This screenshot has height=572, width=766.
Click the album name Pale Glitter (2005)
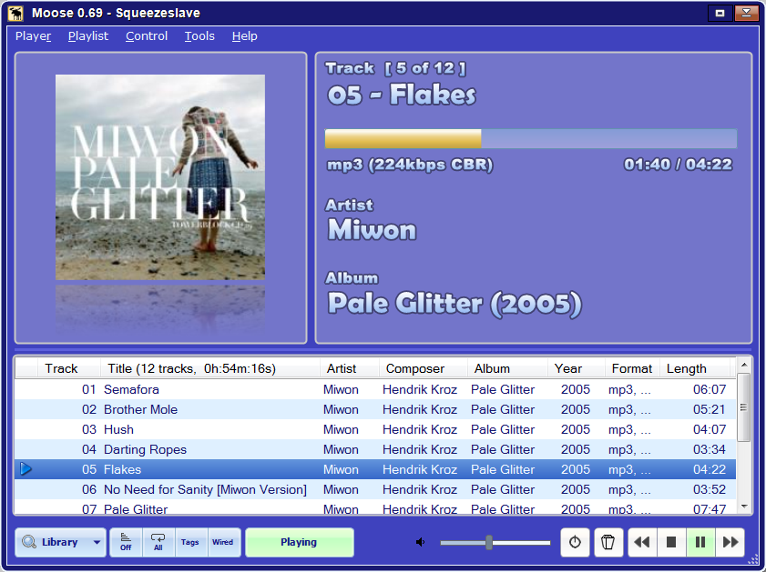454,304
